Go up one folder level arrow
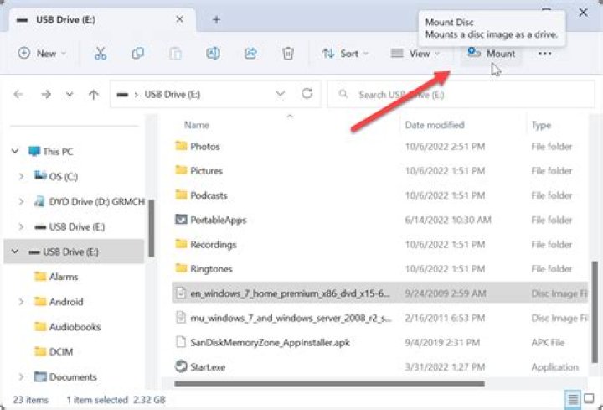 click(x=92, y=94)
